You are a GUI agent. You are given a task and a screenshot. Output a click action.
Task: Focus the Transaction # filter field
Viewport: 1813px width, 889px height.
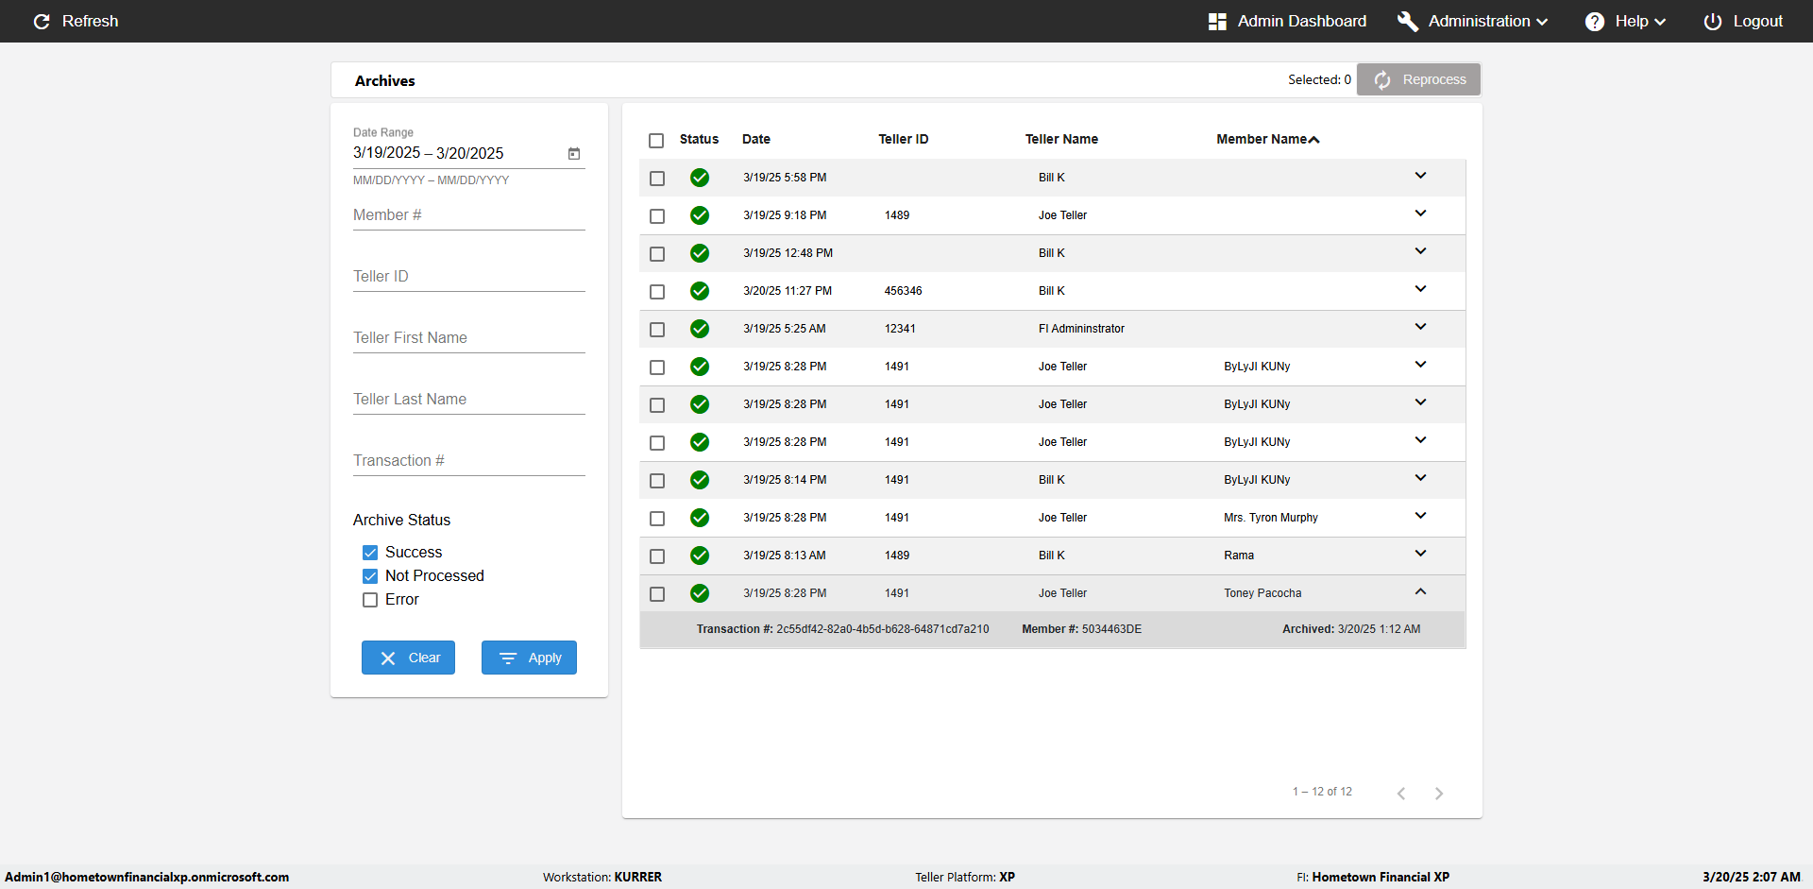point(468,461)
